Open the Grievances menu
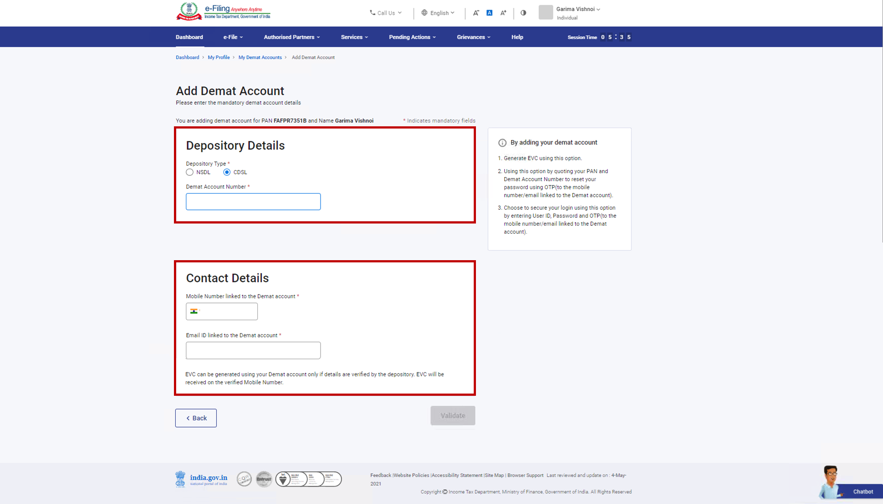 click(474, 37)
